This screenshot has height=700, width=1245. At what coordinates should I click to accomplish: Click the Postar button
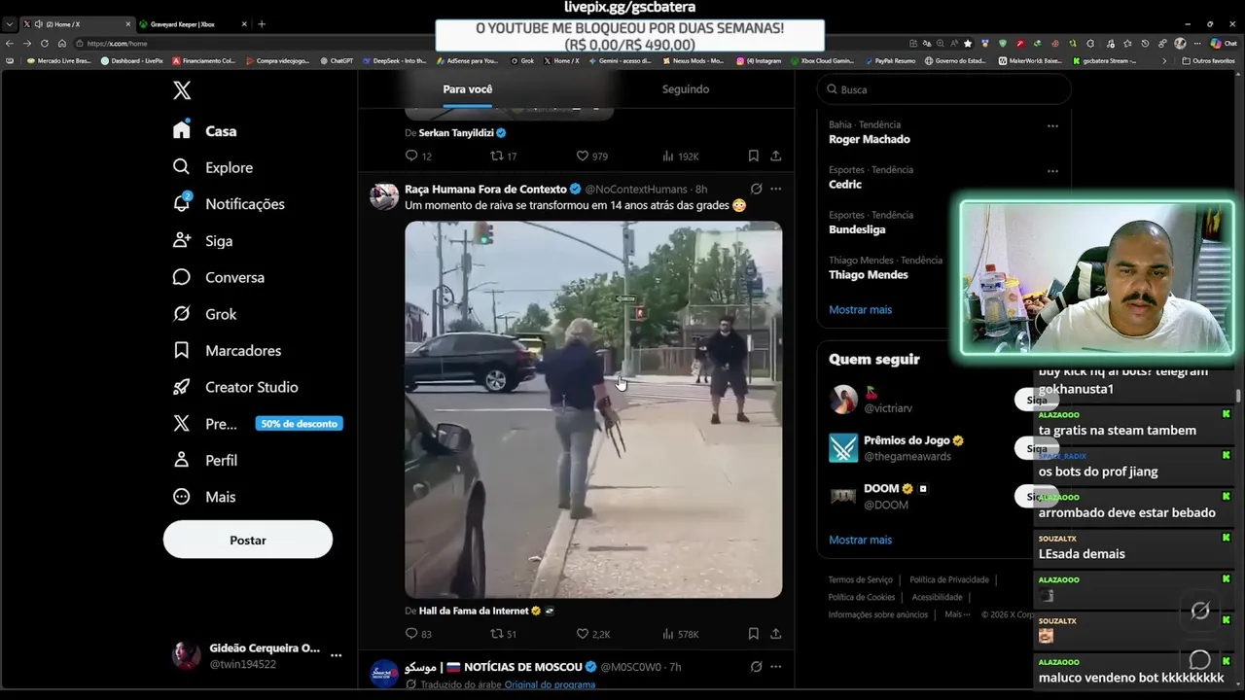[248, 540]
